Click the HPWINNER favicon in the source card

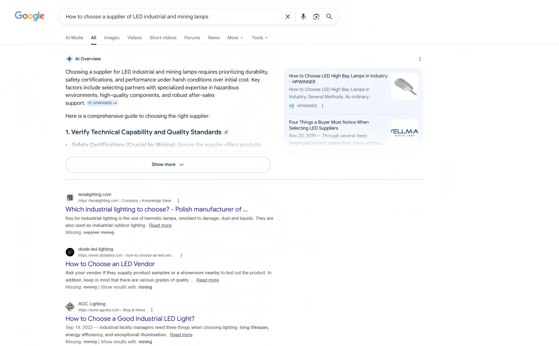click(x=291, y=106)
